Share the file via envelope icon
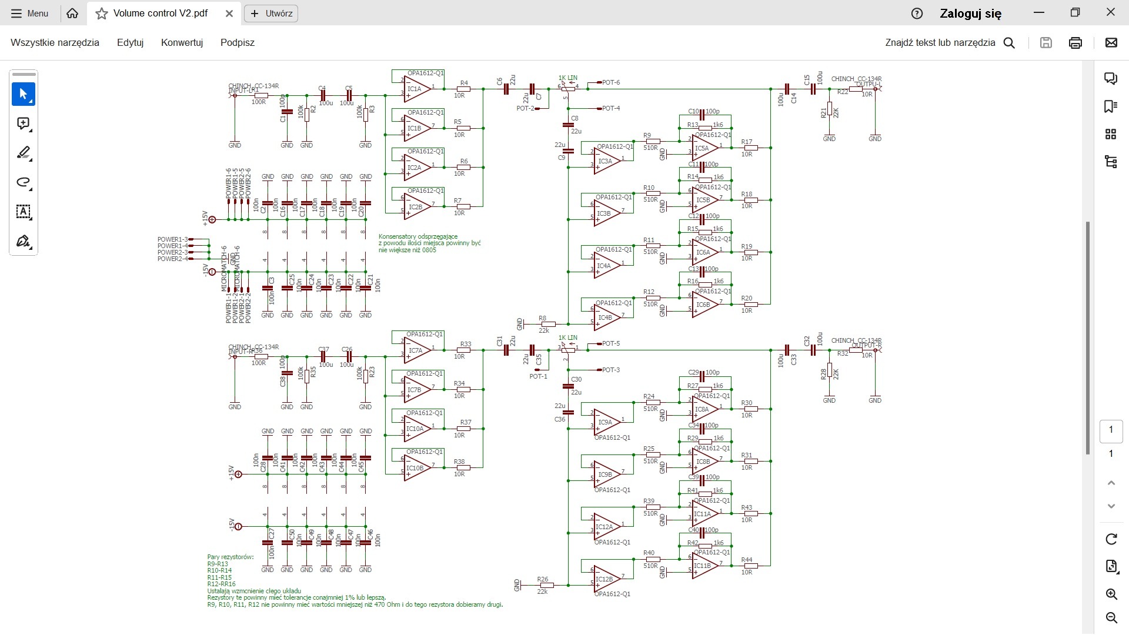The height and width of the screenshot is (635, 1129). (x=1111, y=42)
